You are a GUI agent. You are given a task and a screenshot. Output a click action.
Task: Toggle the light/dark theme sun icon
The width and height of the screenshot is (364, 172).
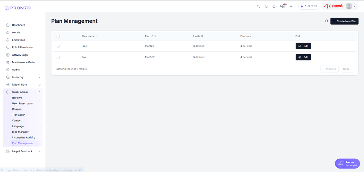click(291, 6)
